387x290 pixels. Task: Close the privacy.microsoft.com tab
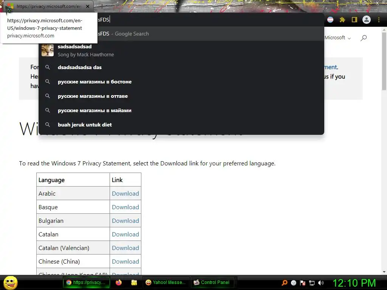point(88,7)
